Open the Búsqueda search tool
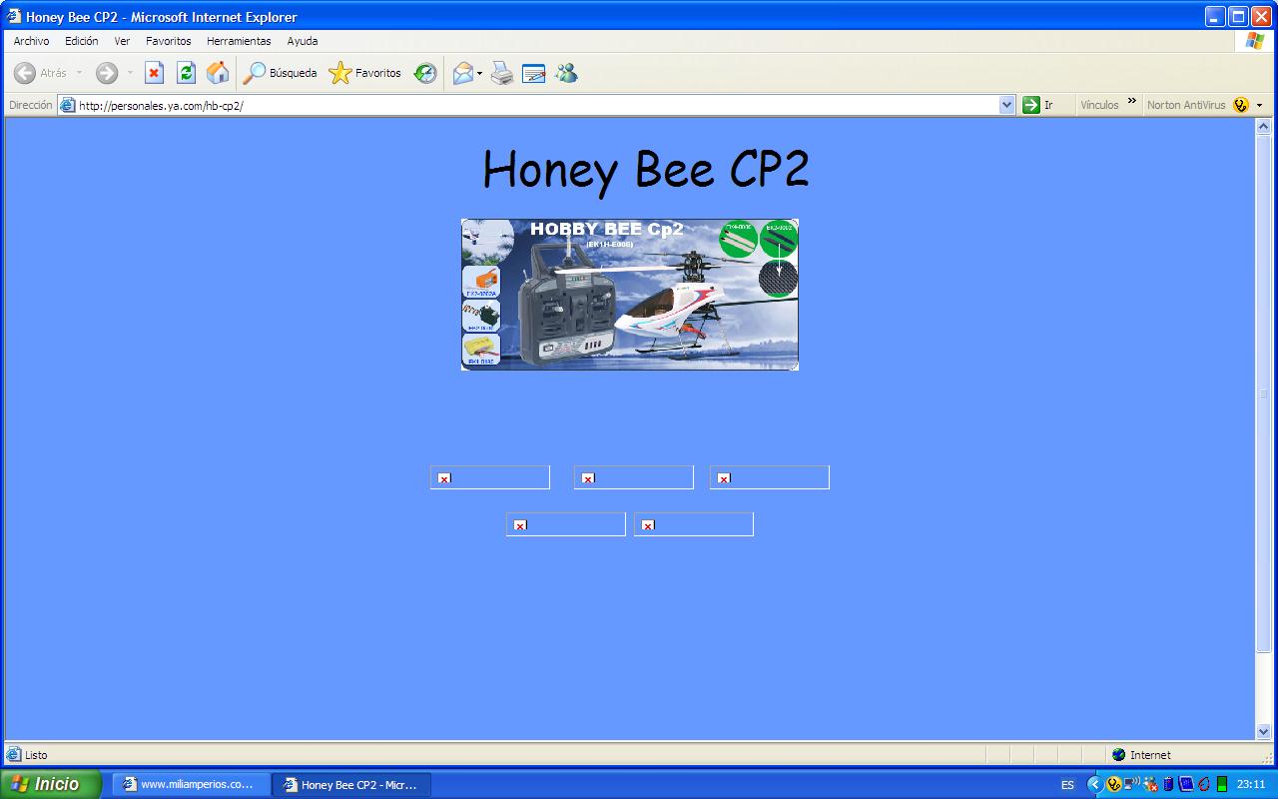This screenshot has height=799, width=1278. [281, 73]
